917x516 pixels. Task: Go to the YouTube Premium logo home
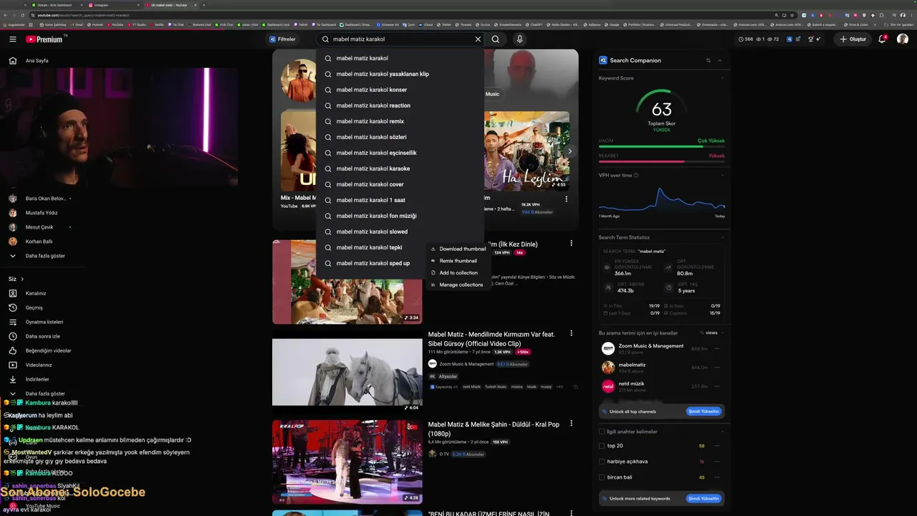(44, 39)
